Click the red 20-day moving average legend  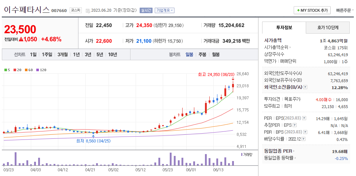pyautogui.click(x=17, y=70)
